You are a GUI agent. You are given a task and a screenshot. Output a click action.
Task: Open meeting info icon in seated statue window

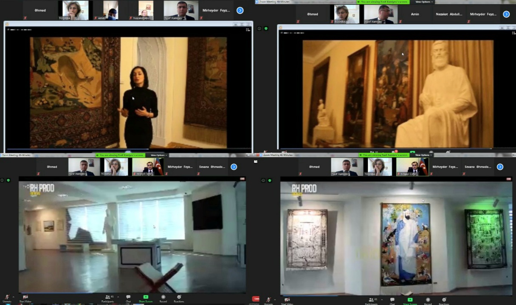(x=259, y=28)
